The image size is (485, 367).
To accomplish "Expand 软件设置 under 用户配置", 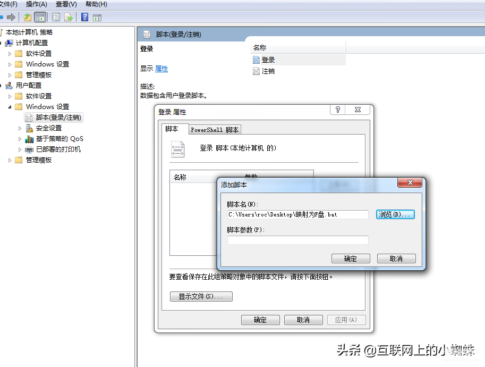I will pos(10,96).
